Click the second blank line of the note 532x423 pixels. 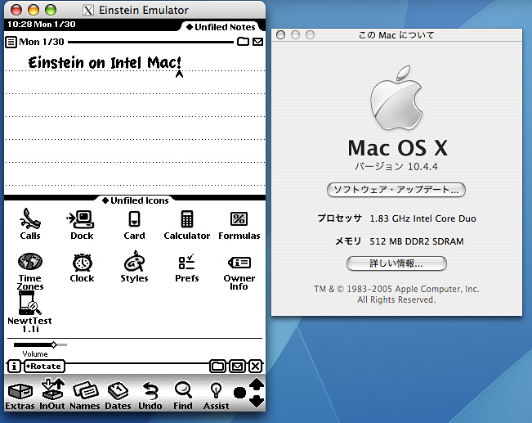(x=135, y=106)
